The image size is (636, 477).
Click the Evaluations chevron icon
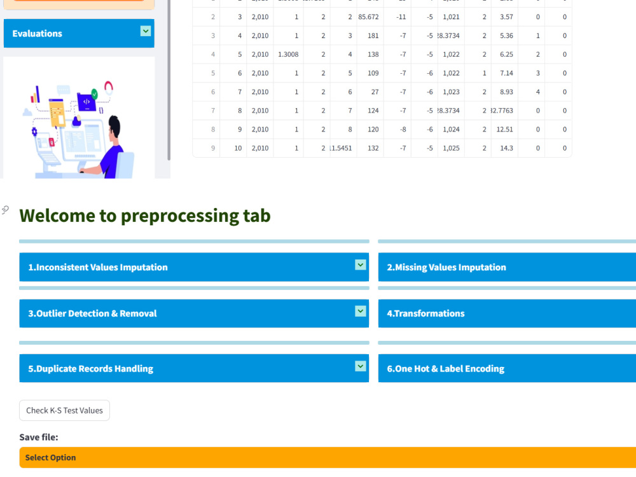(x=146, y=31)
